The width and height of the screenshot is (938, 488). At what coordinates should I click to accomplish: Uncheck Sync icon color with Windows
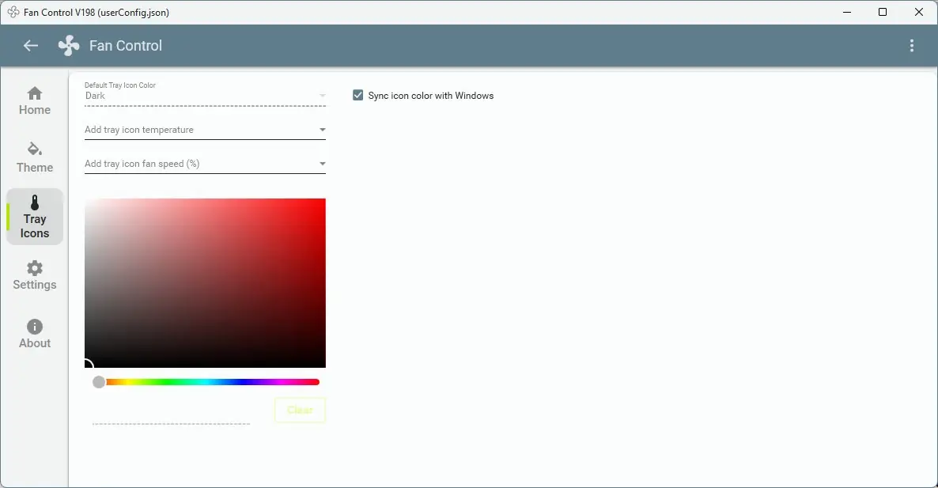[357, 95]
